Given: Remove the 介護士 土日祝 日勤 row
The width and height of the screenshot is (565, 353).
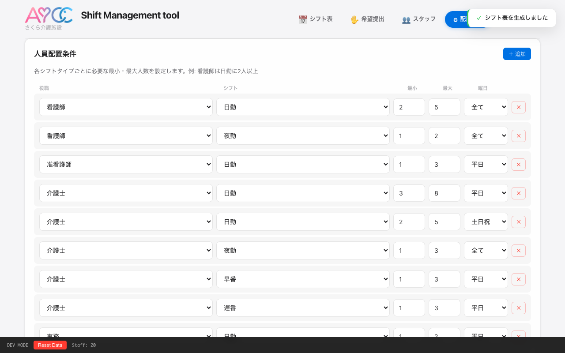Looking at the screenshot, I should point(518,222).
